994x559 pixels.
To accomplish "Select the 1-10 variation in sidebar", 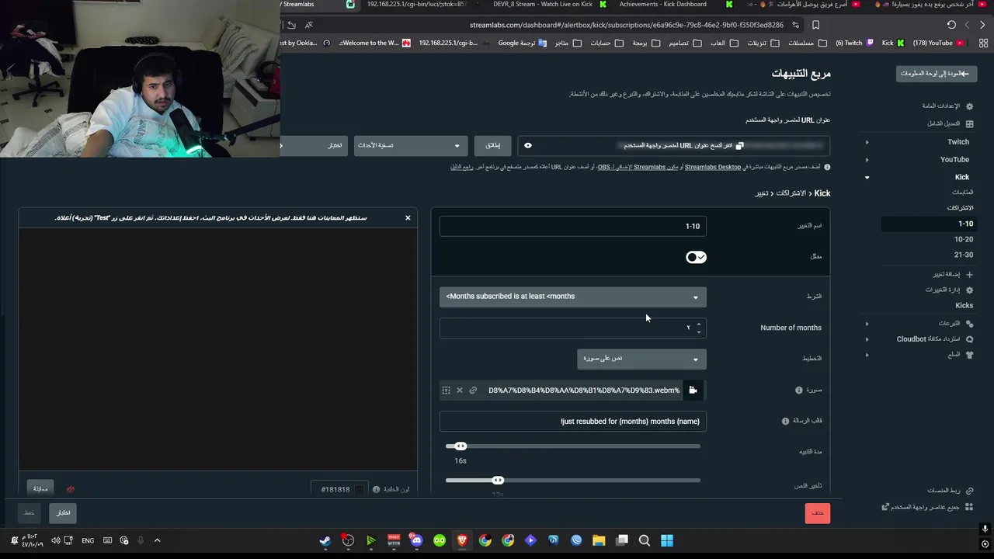I will coord(928,224).
